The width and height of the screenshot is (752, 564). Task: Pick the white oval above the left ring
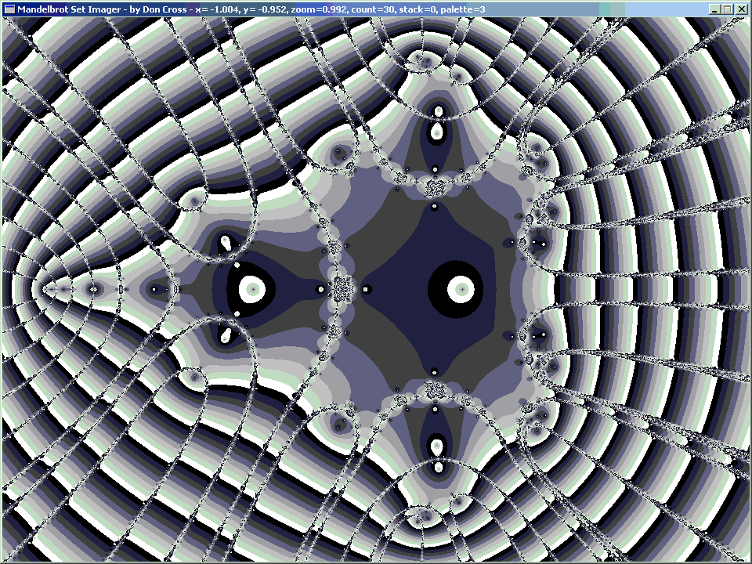(227, 242)
